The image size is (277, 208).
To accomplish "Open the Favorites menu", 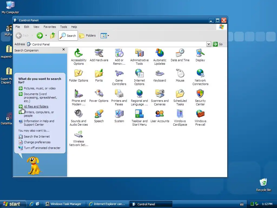I will click(50, 27).
